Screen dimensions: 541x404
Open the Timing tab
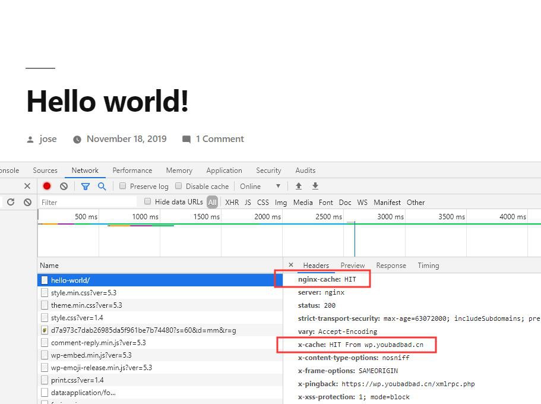[x=428, y=266]
